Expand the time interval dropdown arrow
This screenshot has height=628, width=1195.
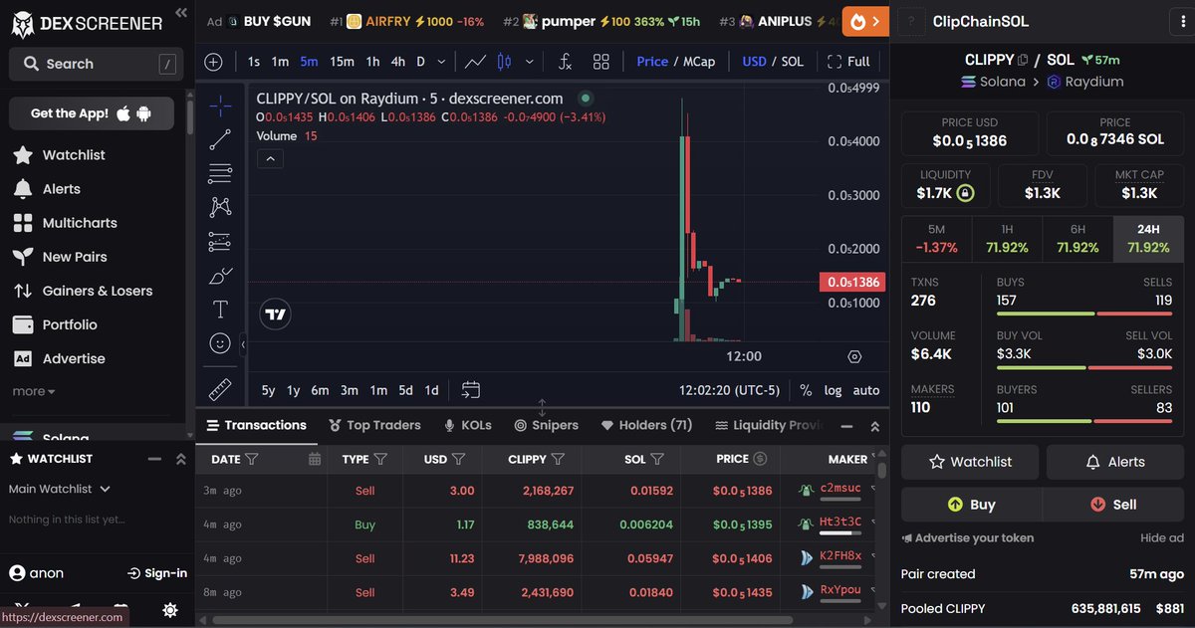tap(442, 62)
